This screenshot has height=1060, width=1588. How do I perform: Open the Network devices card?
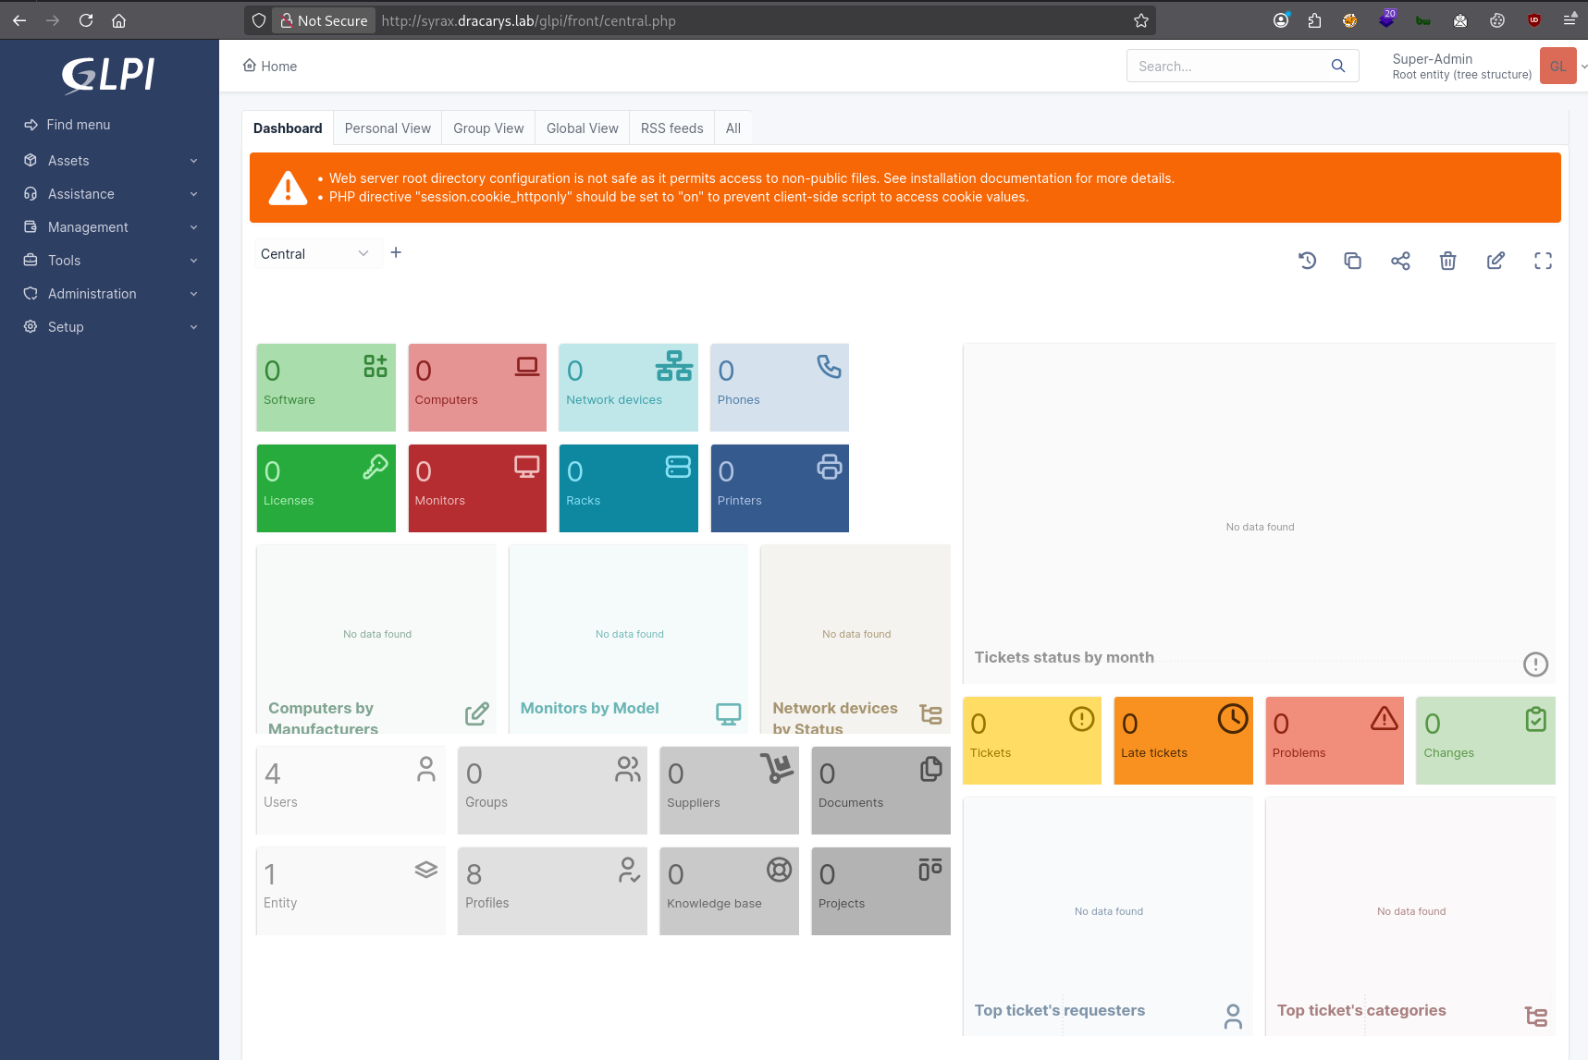pyautogui.click(x=629, y=387)
